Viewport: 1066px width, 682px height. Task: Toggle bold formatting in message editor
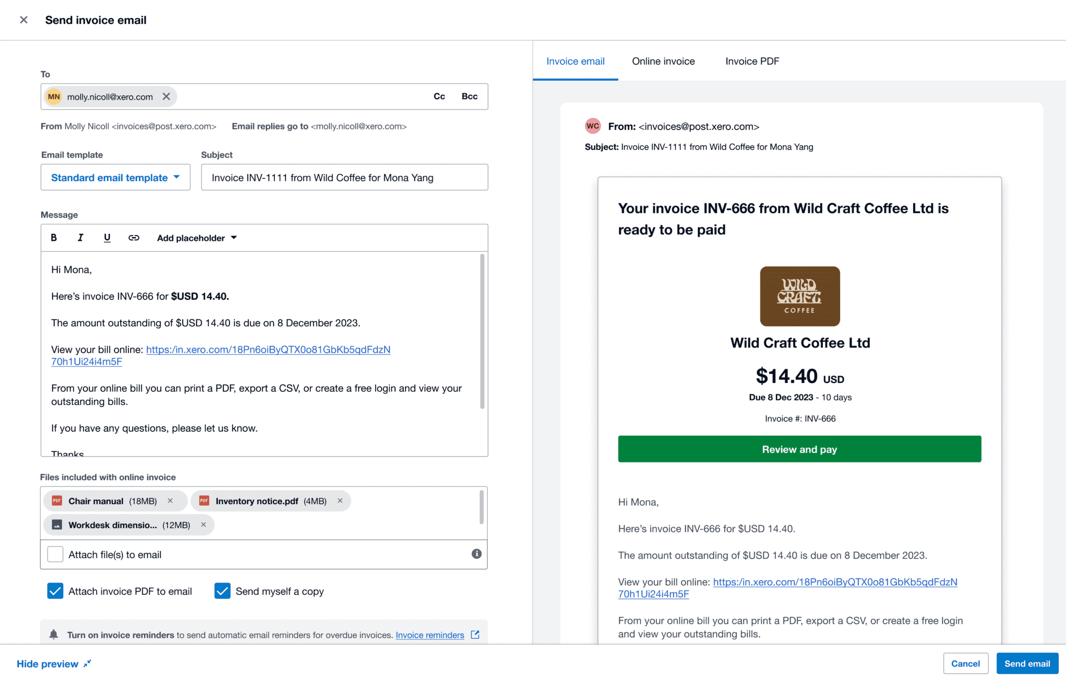pyautogui.click(x=54, y=238)
